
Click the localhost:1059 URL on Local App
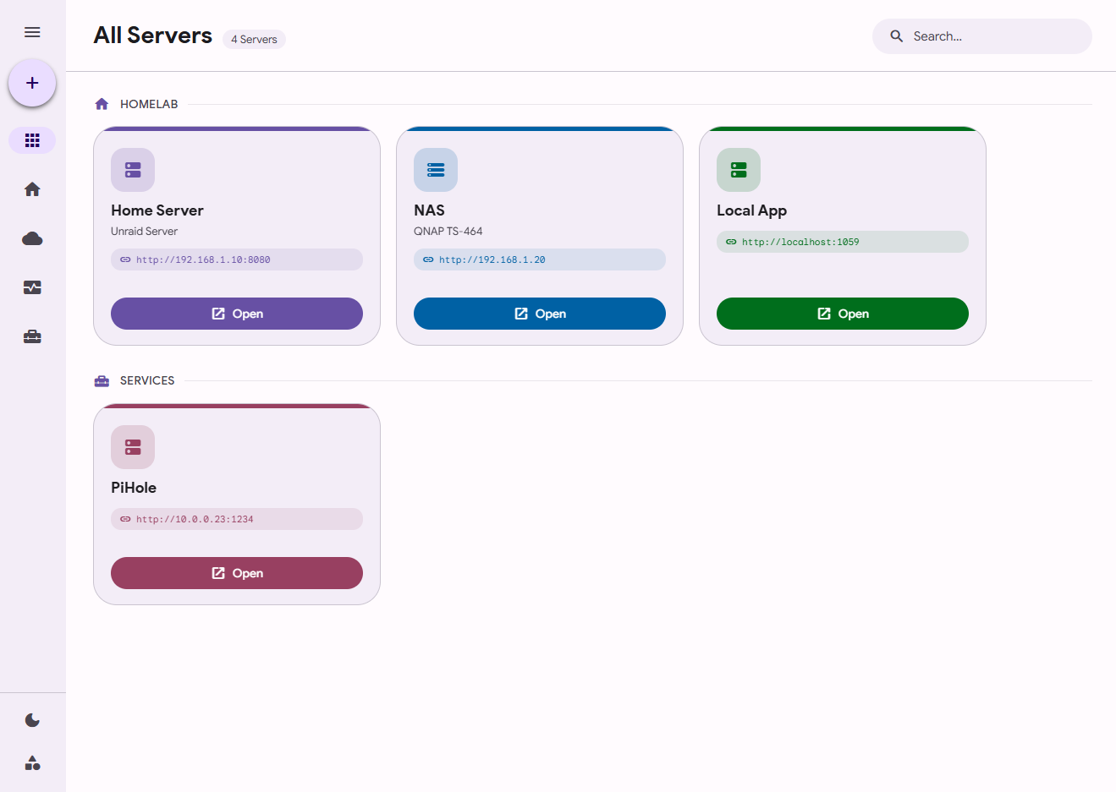point(842,242)
